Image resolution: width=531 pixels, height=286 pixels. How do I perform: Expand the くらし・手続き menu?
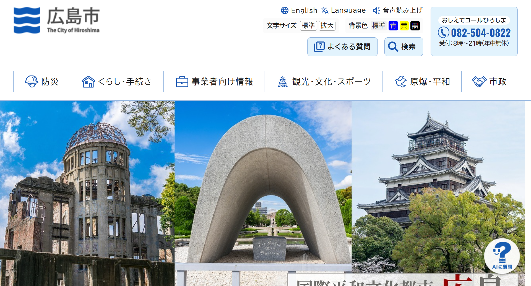pyautogui.click(x=117, y=82)
